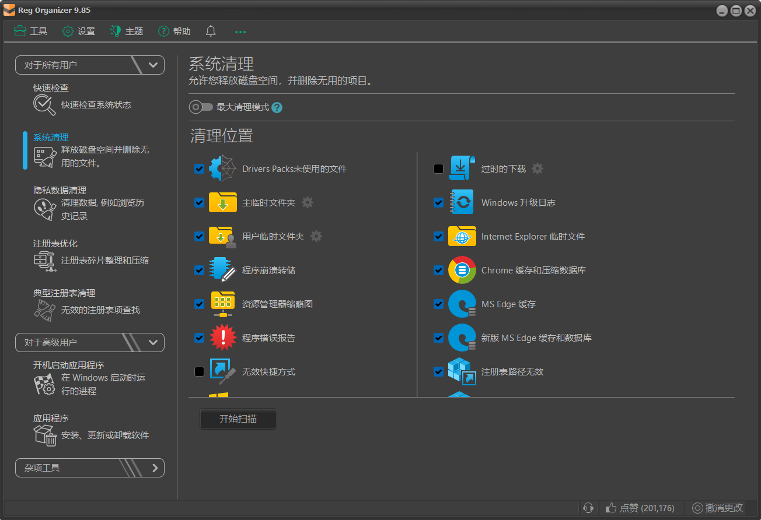This screenshot has height=520, width=761.
Task: Uncheck the 主临时文件夹 checkbox
Action: click(200, 203)
